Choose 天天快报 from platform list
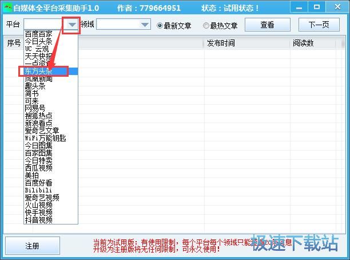This screenshot has width=350, height=260. pos(51,56)
